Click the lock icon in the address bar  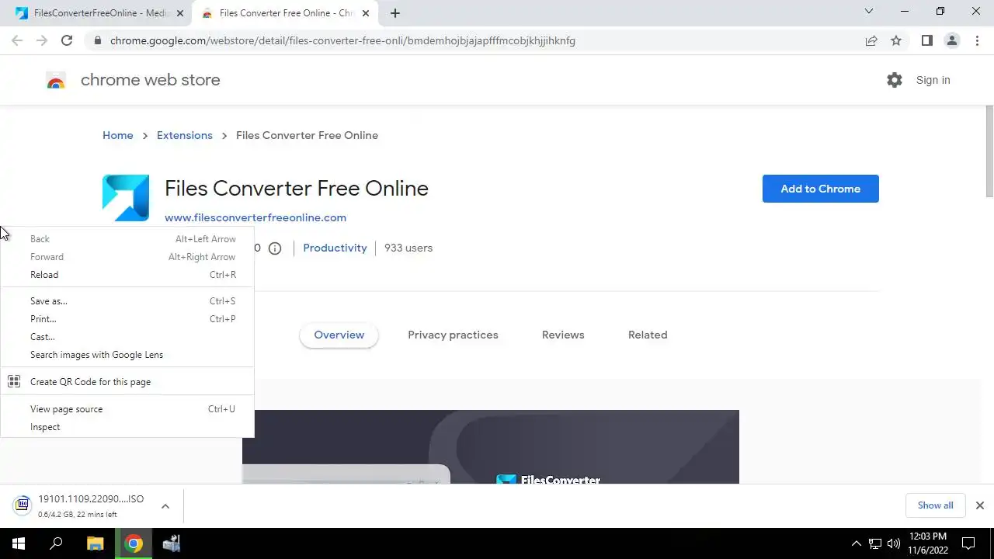tap(96, 40)
